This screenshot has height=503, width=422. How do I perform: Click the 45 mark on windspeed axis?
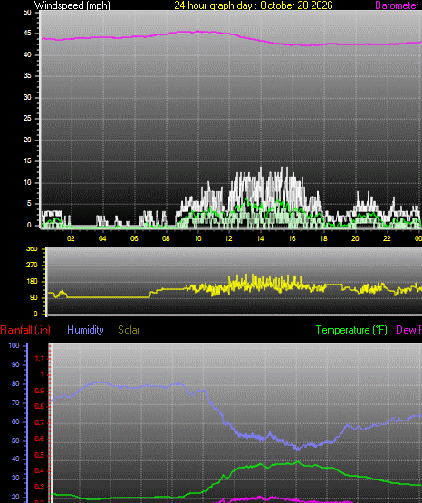tap(27, 34)
